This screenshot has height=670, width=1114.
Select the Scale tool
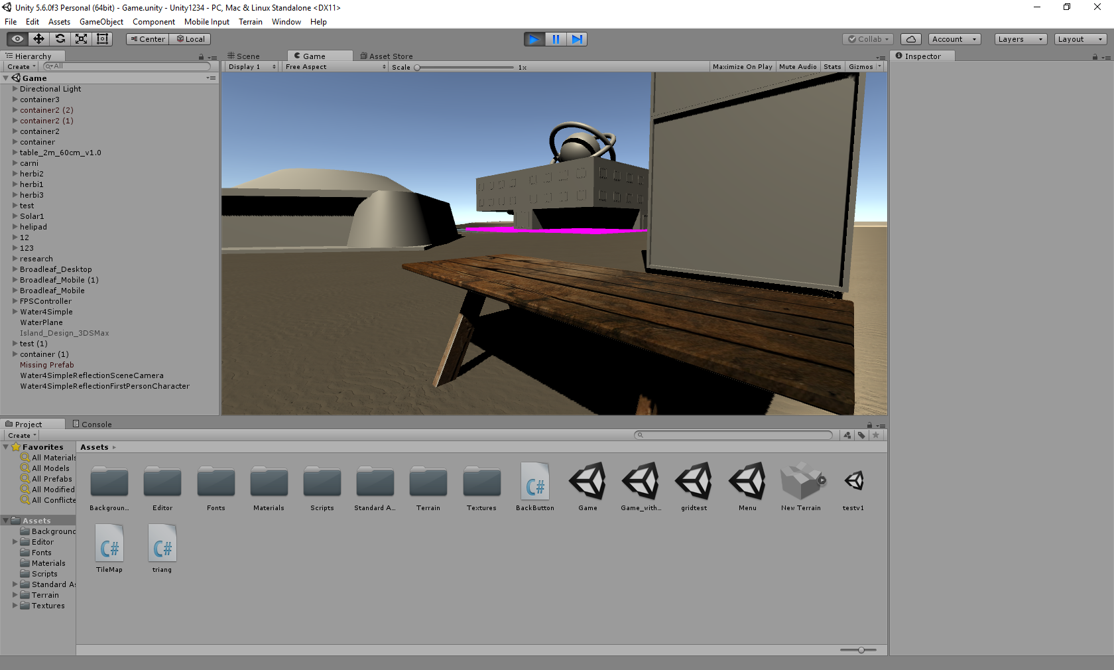(x=81, y=39)
